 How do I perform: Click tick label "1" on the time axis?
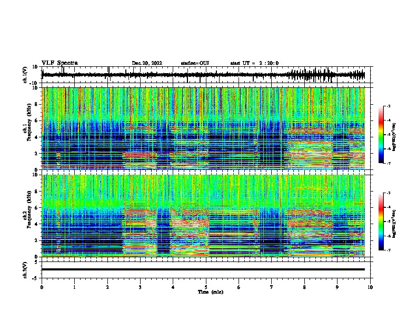point(75,287)
